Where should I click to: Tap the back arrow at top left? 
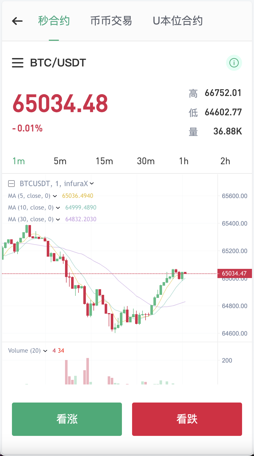pos(17,21)
